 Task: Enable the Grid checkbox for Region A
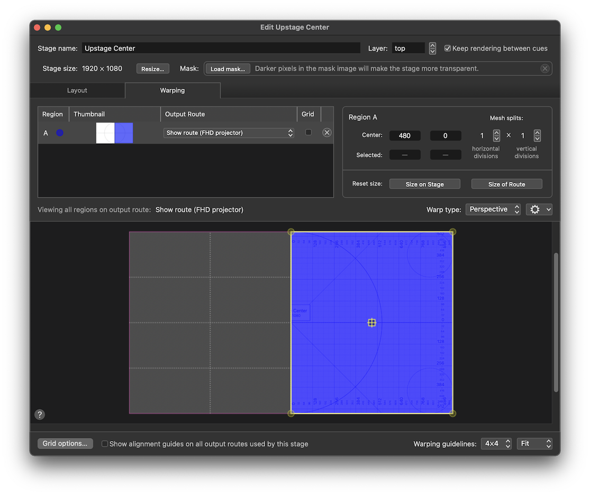pos(308,133)
